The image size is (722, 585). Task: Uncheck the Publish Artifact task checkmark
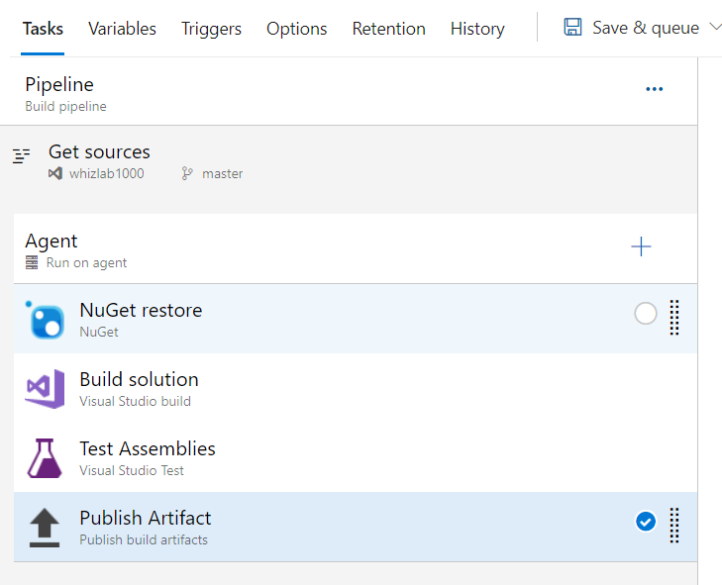(645, 521)
